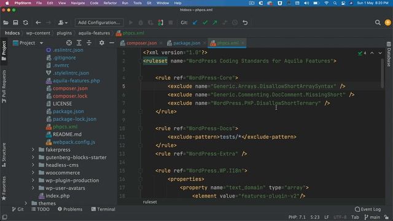Click Add Configuration button
The image size is (393, 221).
99,23
